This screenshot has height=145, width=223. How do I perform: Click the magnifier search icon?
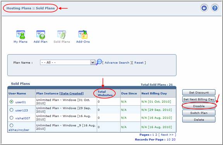coord(99,62)
